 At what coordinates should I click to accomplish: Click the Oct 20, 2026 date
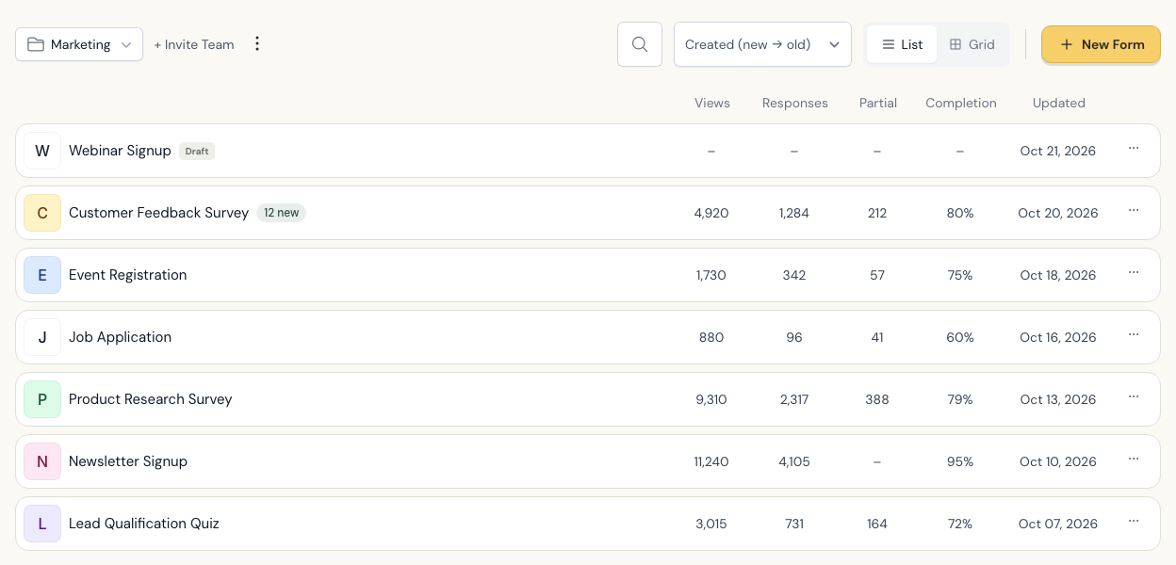click(x=1058, y=213)
